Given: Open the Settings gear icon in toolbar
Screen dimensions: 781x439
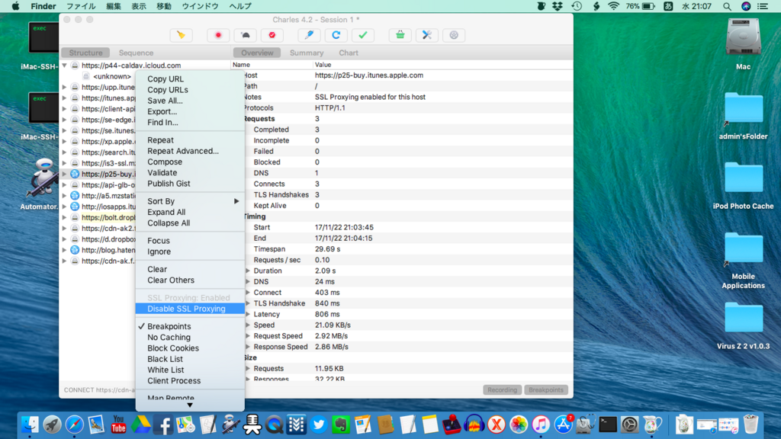Looking at the screenshot, I should (454, 35).
